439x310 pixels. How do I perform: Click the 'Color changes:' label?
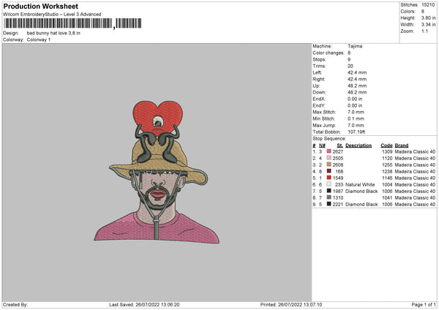(329, 53)
